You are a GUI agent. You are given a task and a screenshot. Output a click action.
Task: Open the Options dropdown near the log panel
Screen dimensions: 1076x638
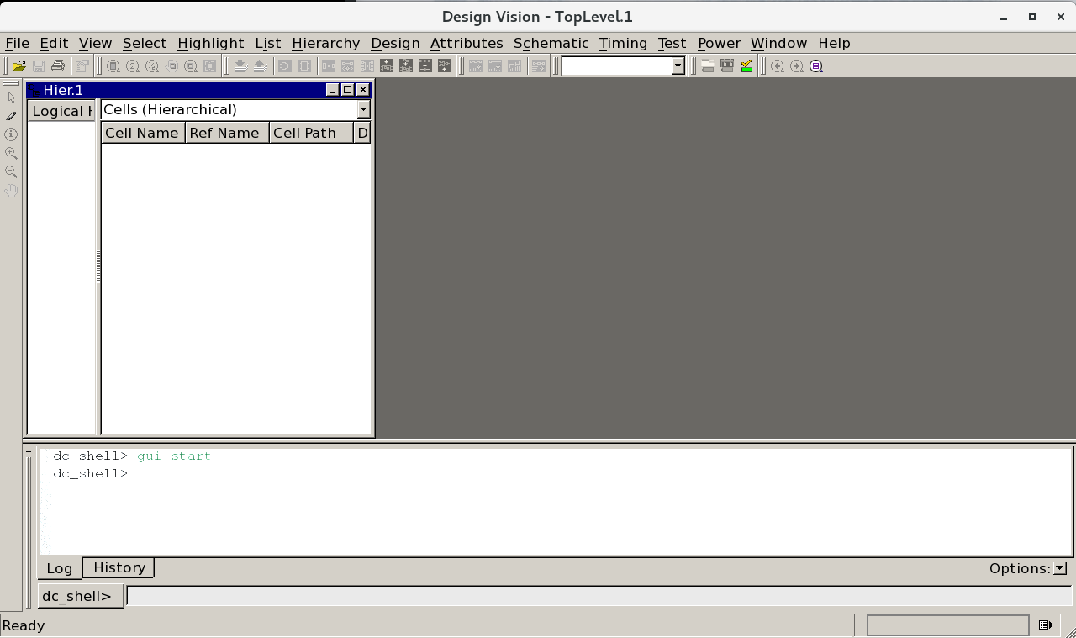click(1058, 568)
